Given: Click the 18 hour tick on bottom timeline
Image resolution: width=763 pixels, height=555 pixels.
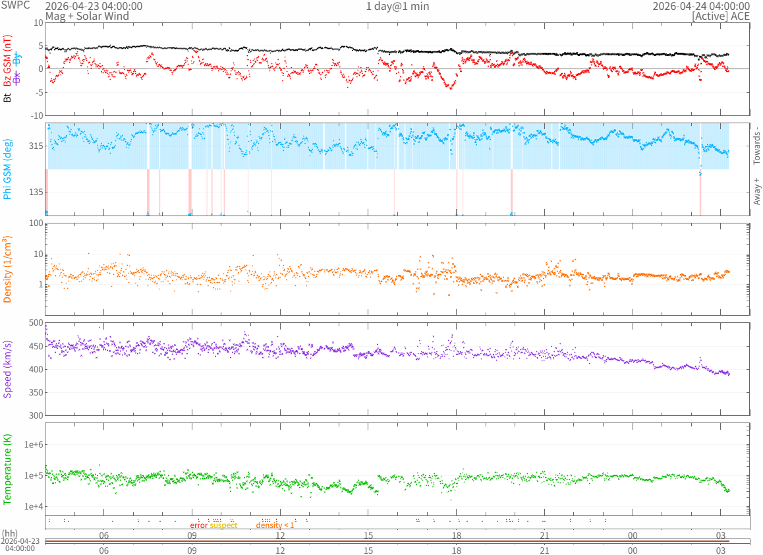Looking at the screenshot, I should (456, 550).
